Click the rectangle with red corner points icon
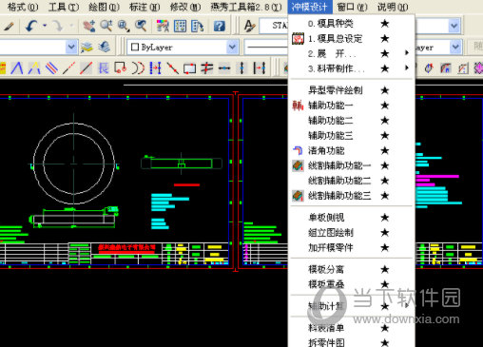483x347 pixels. coord(189,67)
